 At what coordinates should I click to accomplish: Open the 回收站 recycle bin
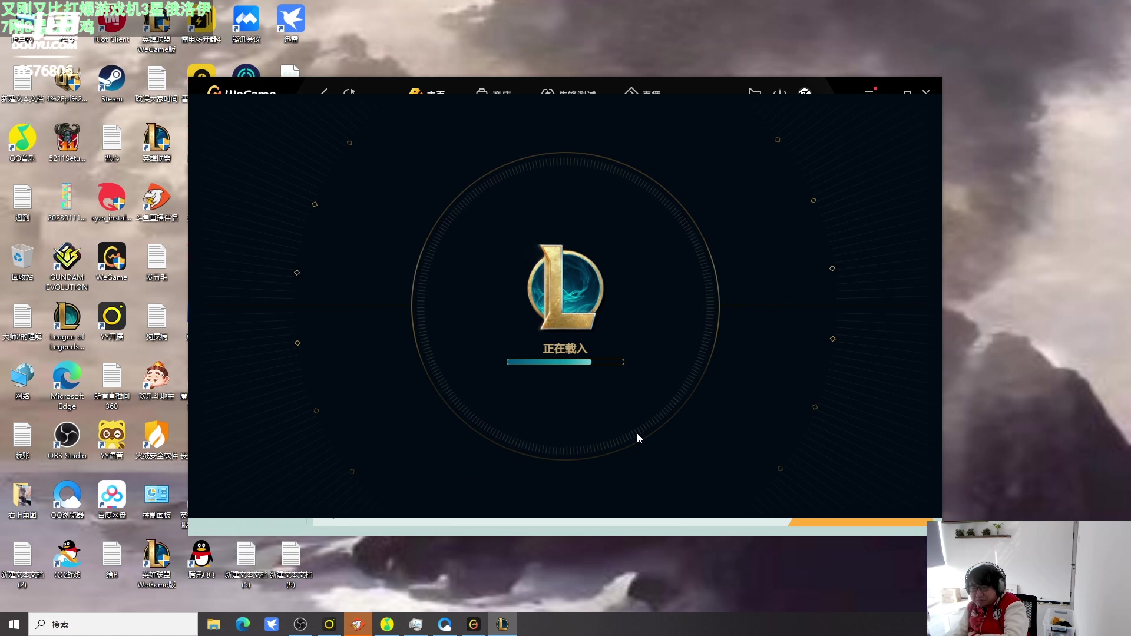point(22,262)
